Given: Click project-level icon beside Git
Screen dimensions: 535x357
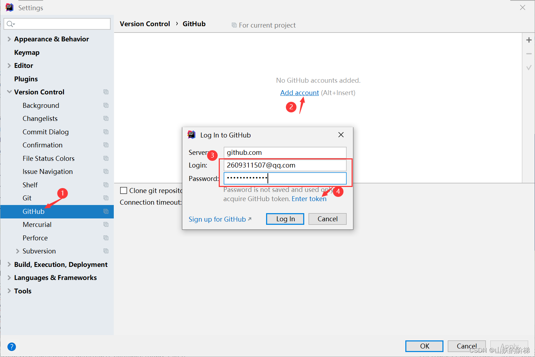Looking at the screenshot, I should (106, 198).
